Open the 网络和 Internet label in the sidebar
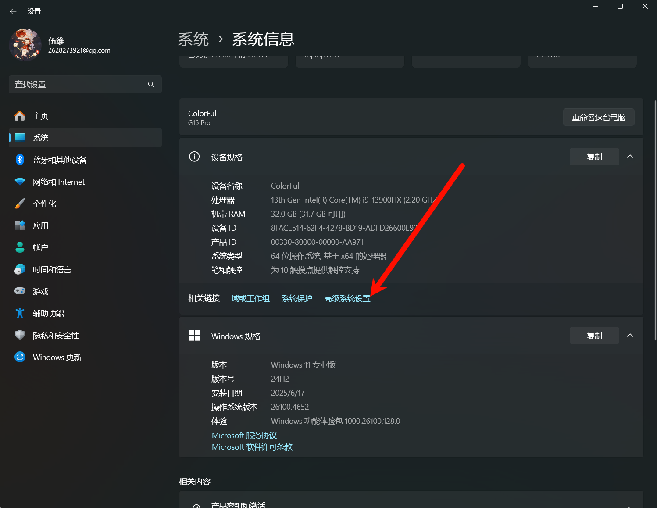Screen dimensions: 657x508 point(59,182)
